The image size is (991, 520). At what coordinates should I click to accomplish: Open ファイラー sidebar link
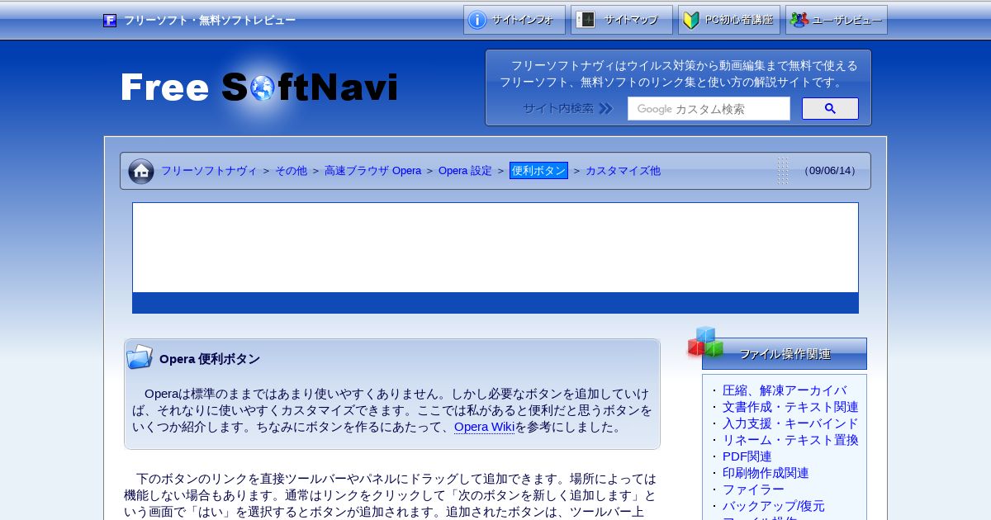[753, 489]
